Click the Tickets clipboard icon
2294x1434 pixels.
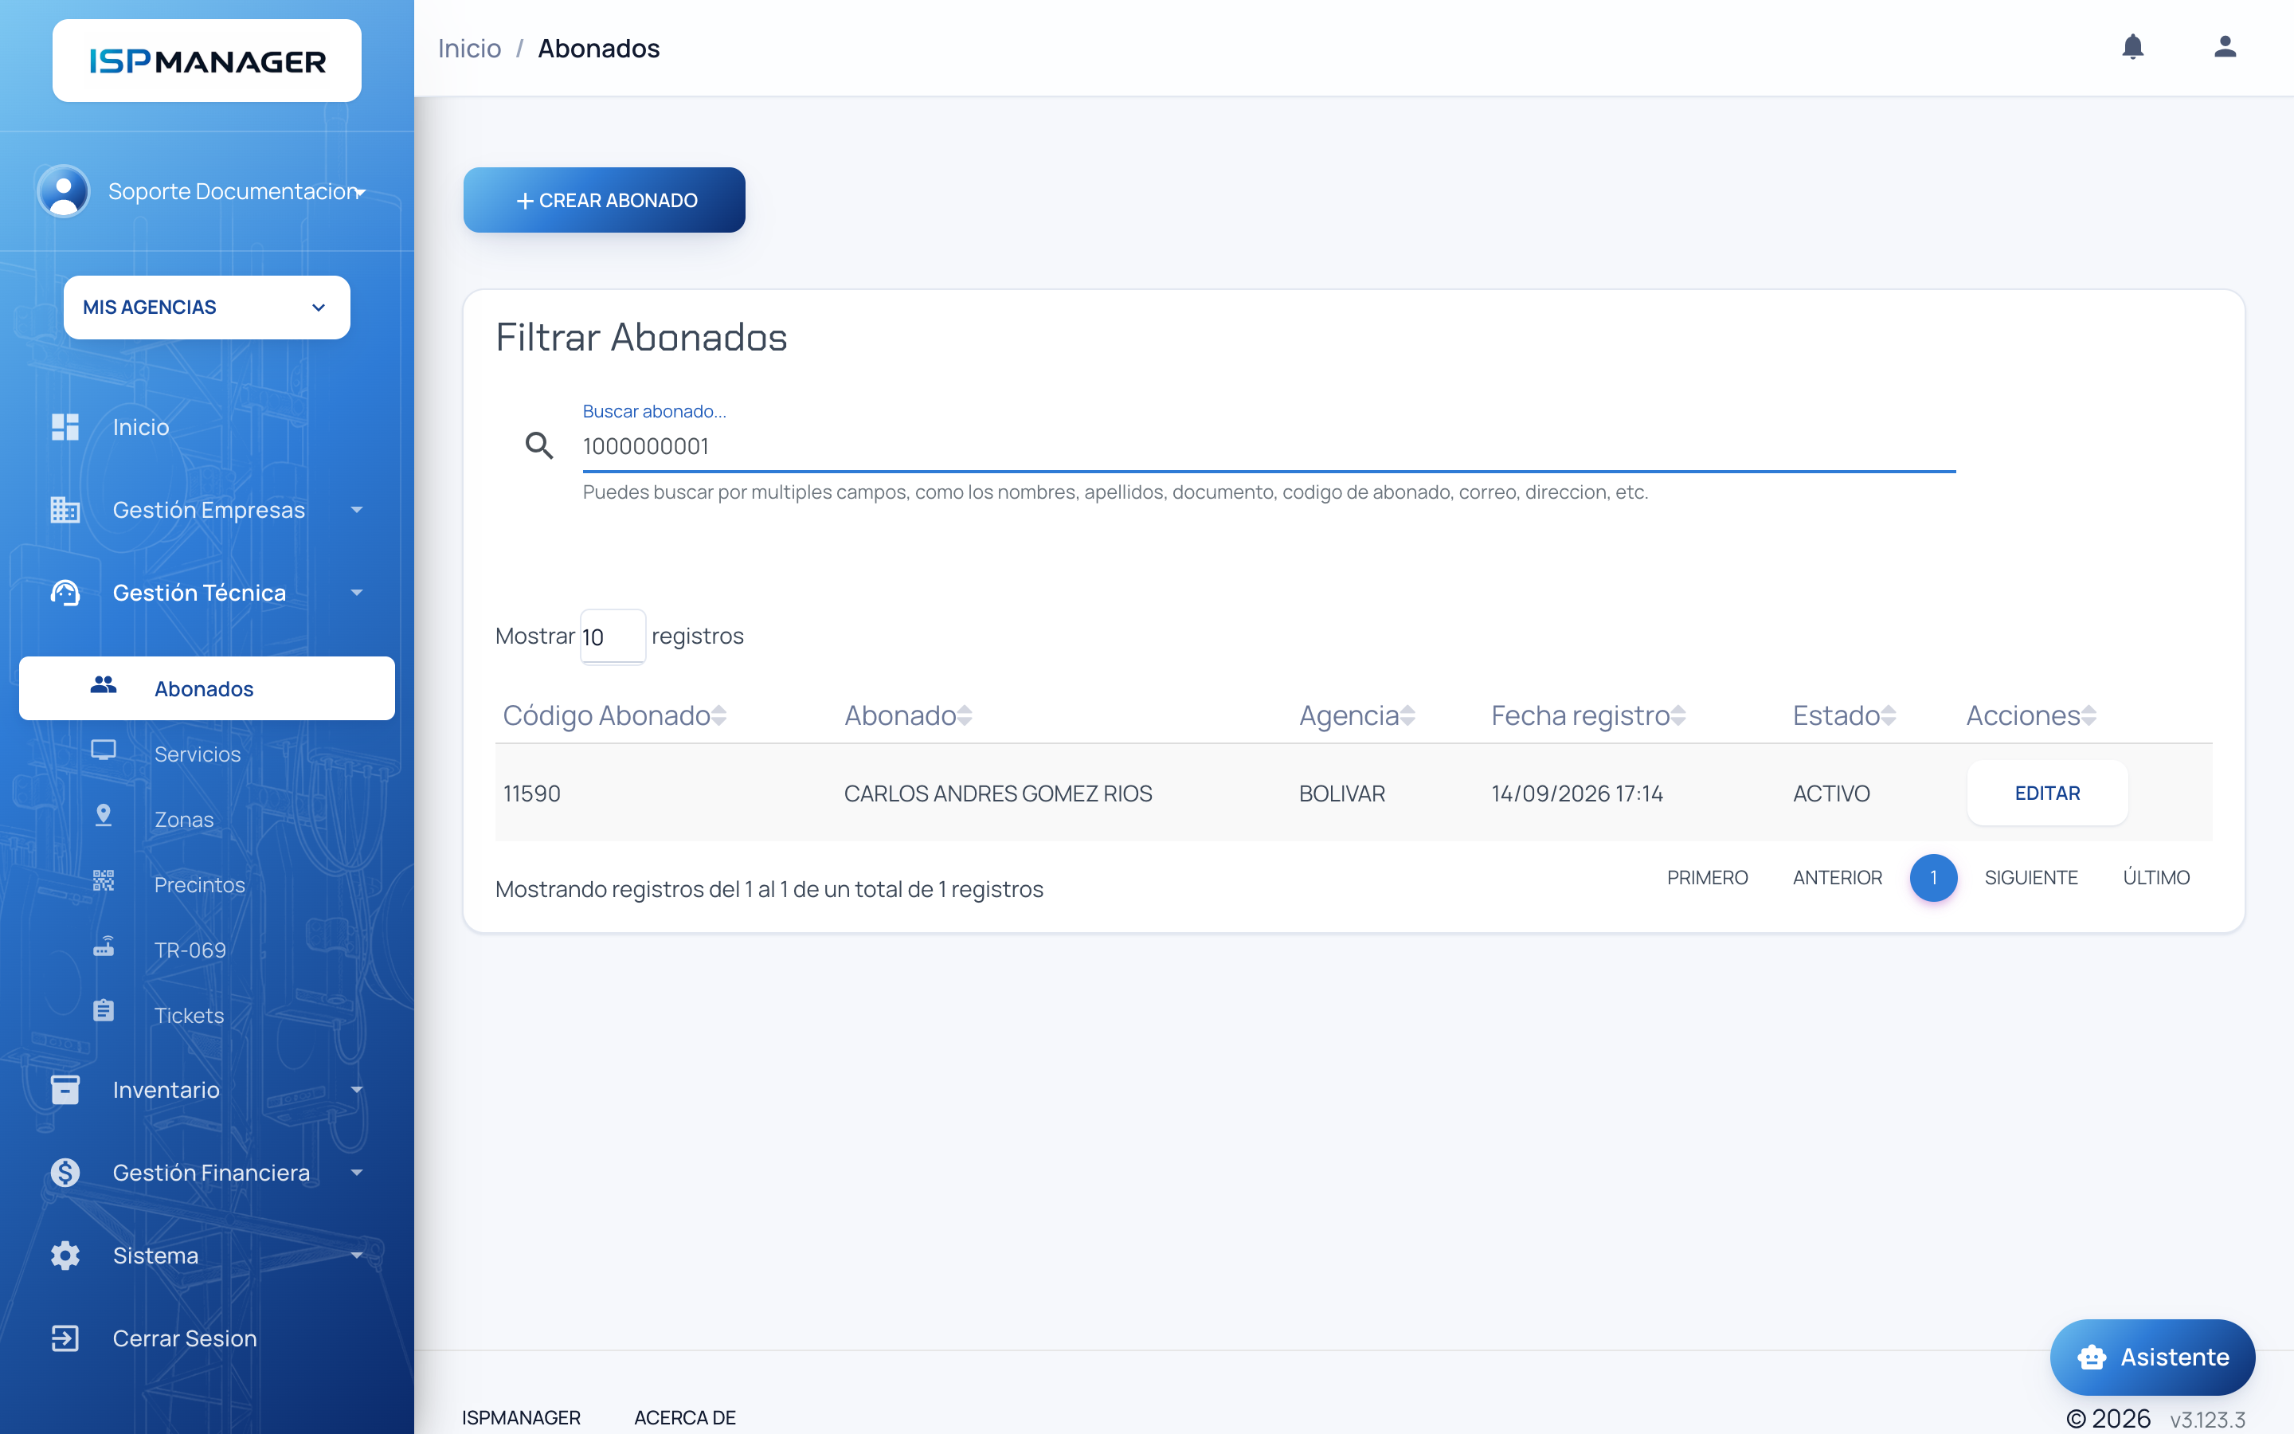coord(104,1011)
